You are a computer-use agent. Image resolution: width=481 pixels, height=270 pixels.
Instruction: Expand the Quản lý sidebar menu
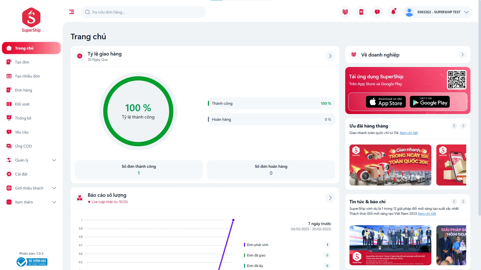point(54,160)
